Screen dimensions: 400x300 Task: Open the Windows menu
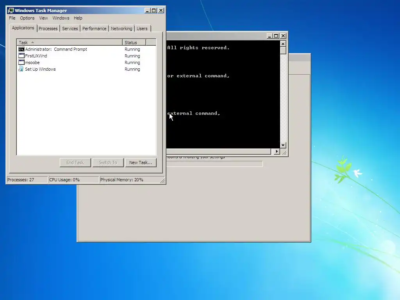(61, 18)
